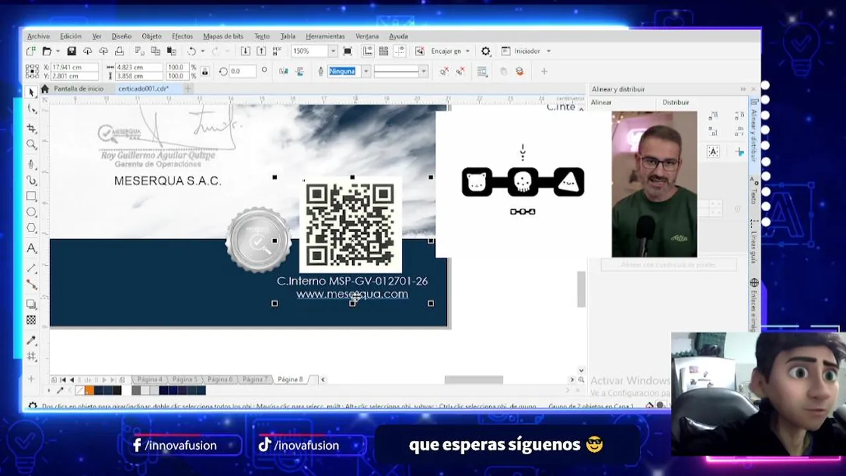This screenshot has width=846, height=476.
Task: Select the Transparency checkerboard tool
Action: 31,320
